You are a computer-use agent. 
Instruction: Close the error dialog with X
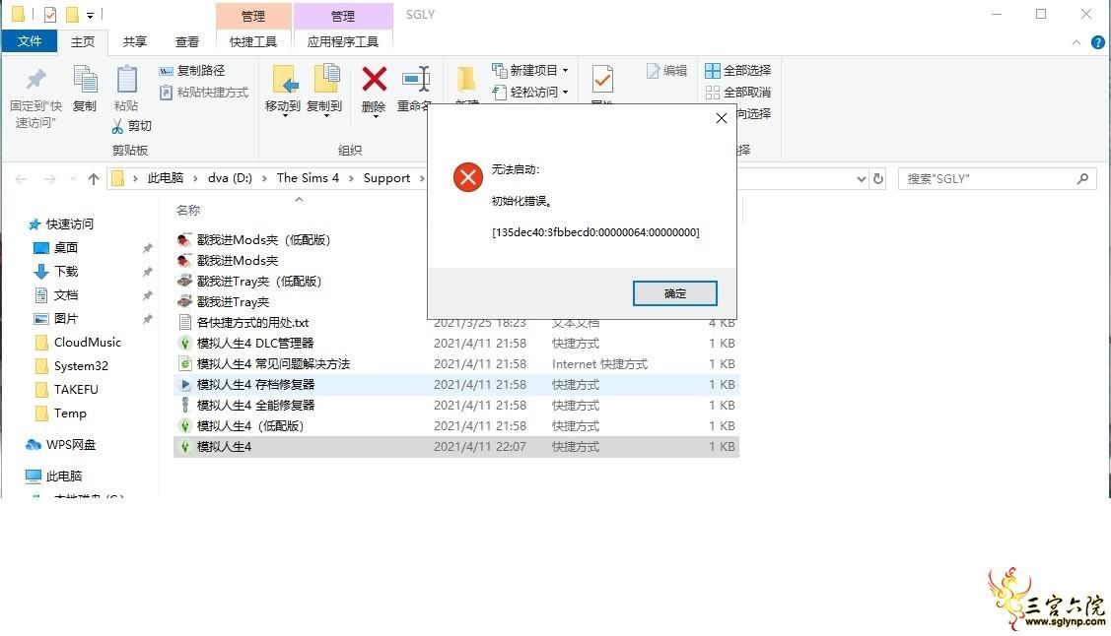coord(722,118)
